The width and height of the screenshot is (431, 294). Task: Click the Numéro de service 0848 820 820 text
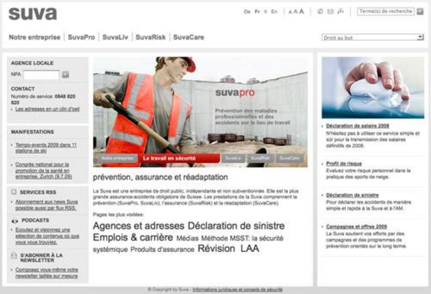[x=43, y=99]
